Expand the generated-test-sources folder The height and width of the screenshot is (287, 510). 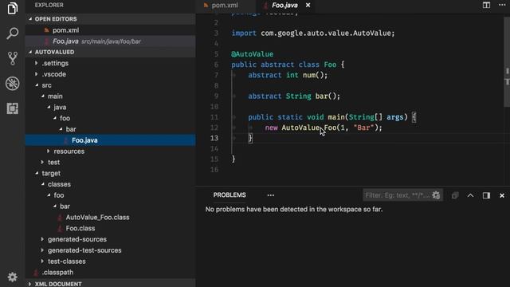pyautogui.click(x=111, y=250)
